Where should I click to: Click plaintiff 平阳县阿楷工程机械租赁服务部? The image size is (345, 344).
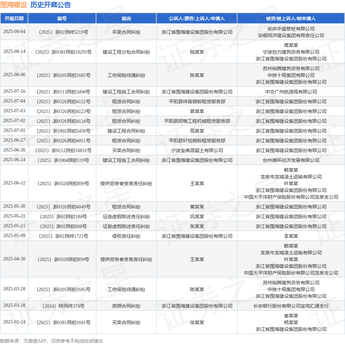(197, 121)
